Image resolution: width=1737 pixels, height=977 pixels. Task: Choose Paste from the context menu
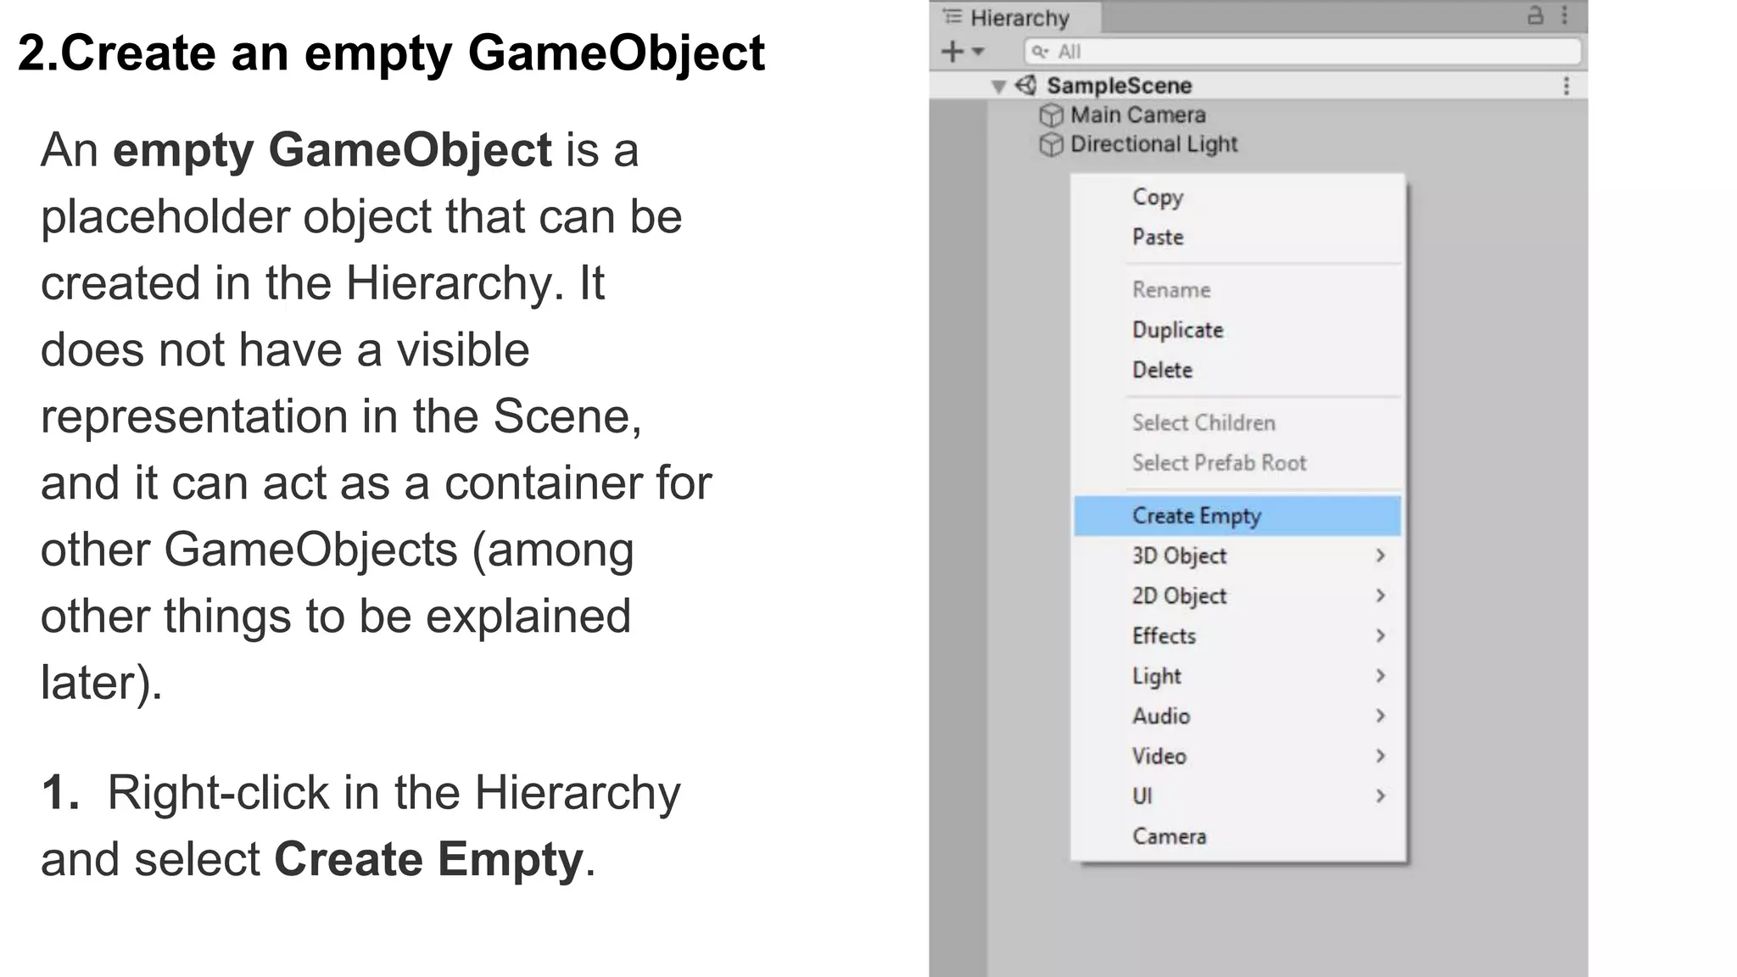coord(1238,237)
